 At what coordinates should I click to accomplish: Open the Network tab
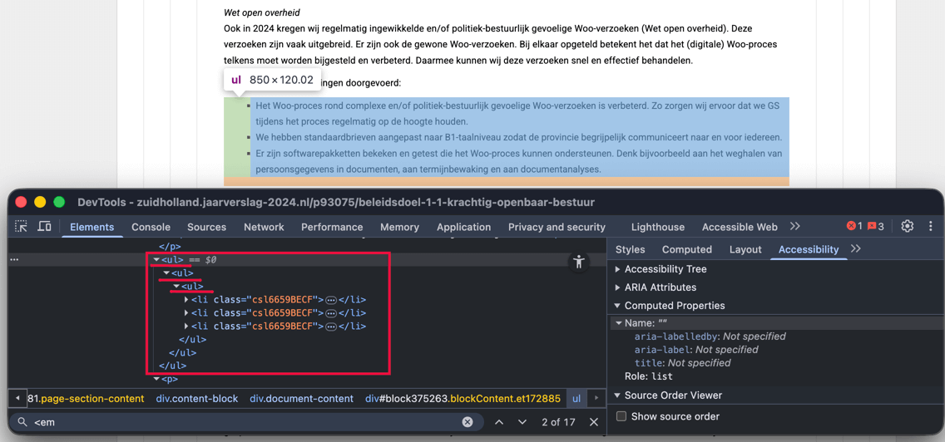264,227
